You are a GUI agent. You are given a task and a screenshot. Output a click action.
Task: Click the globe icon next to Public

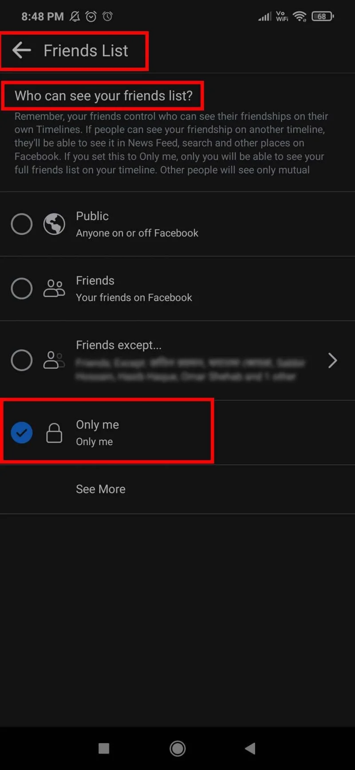54,224
